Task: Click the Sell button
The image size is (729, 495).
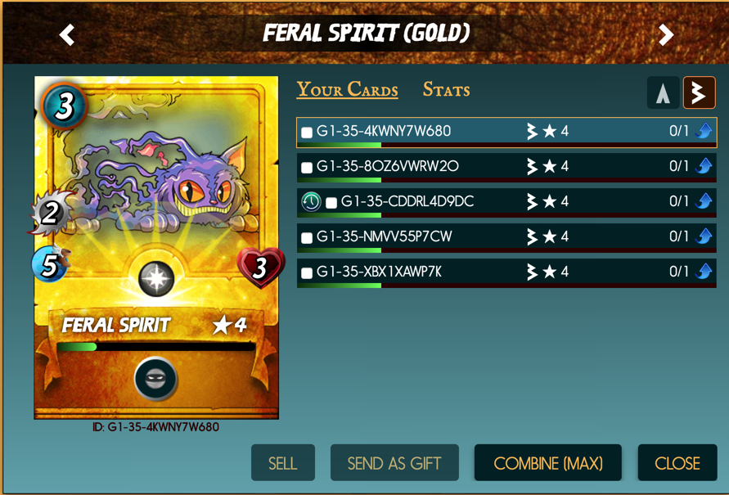Action: [x=282, y=463]
